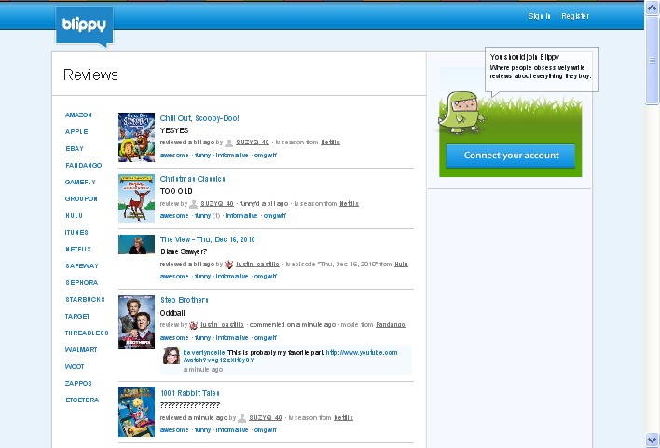Open SUZYQ_40 avatar on 1001 Rabbit Tales review
This screenshot has width=660, height=448.
tap(242, 418)
